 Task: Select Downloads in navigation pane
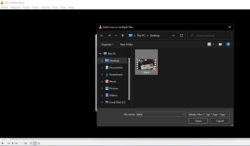tap(116, 74)
